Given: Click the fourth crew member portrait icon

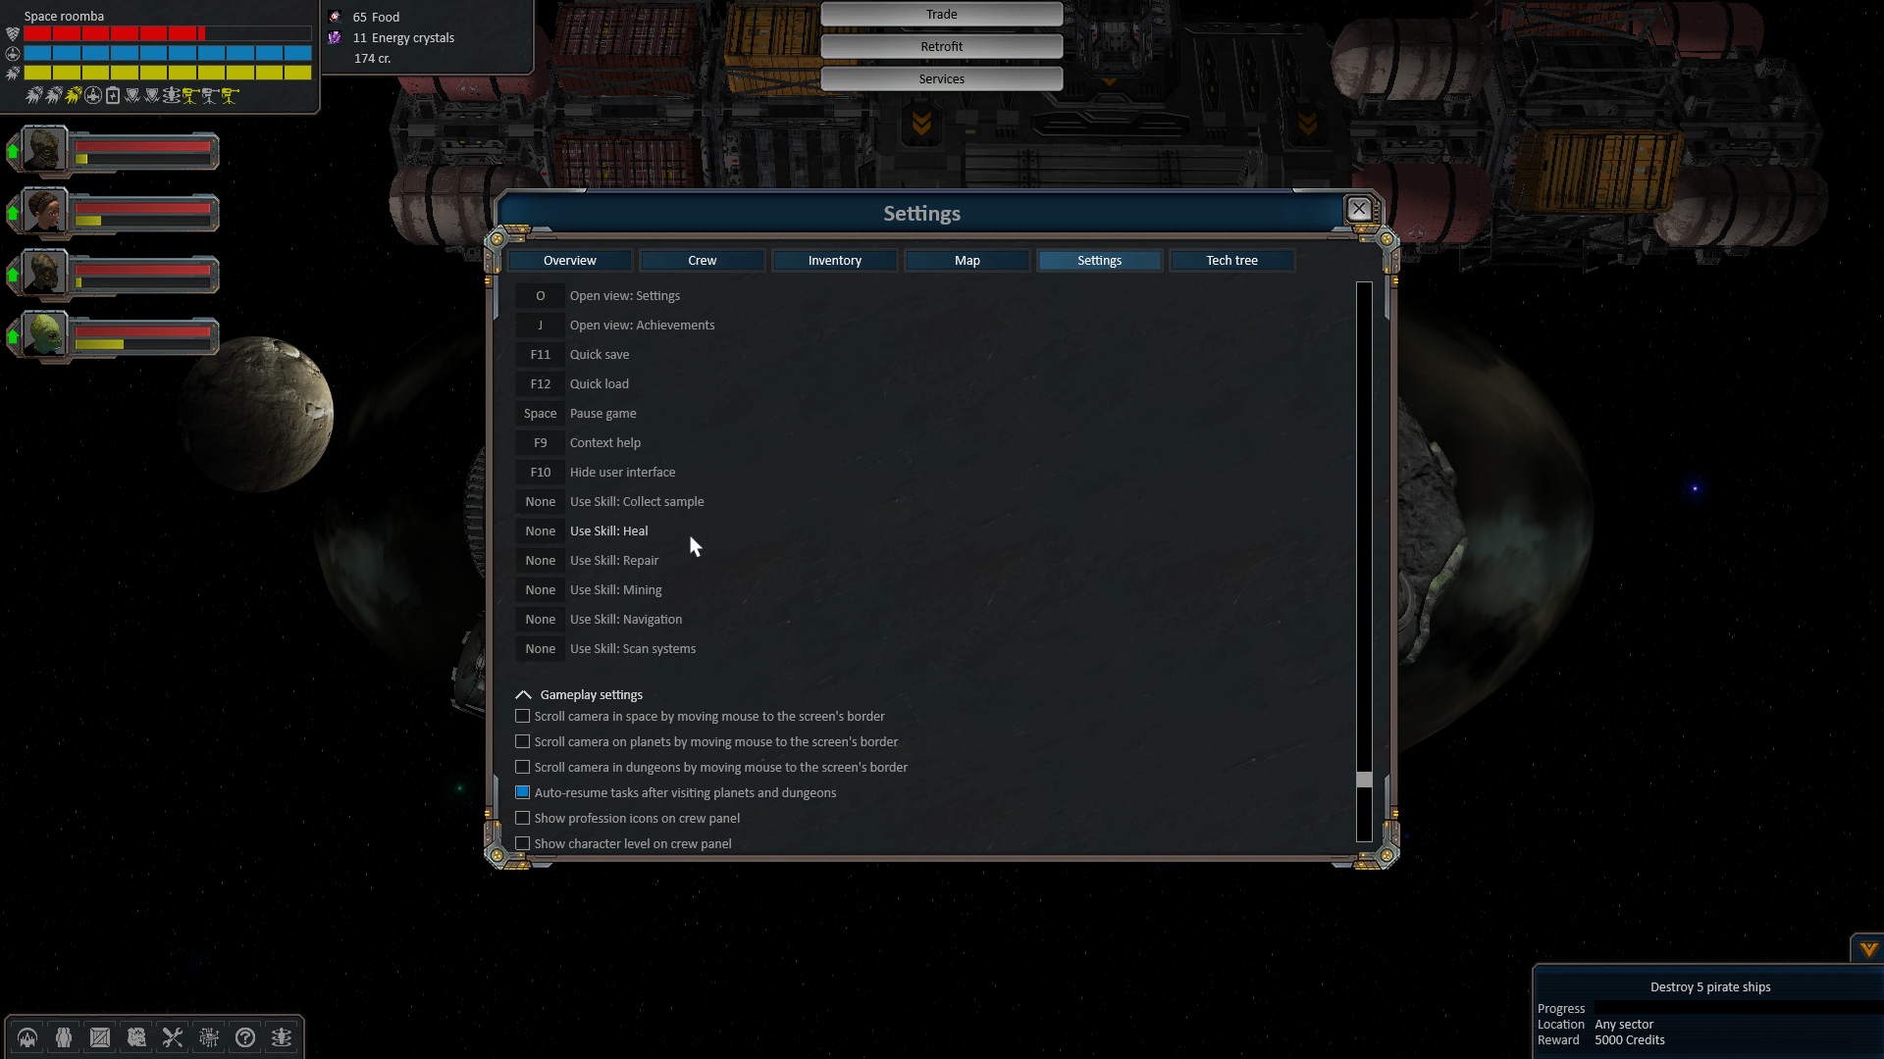Looking at the screenshot, I should [x=45, y=333].
